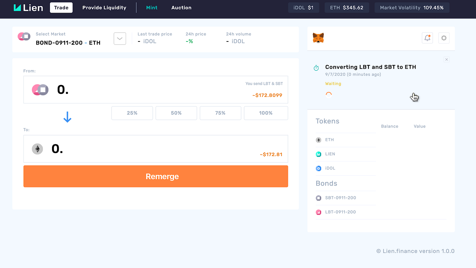The height and width of the screenshot is (268, 476).
Task: Switch to the Mint tab
Action: (152, 7)
